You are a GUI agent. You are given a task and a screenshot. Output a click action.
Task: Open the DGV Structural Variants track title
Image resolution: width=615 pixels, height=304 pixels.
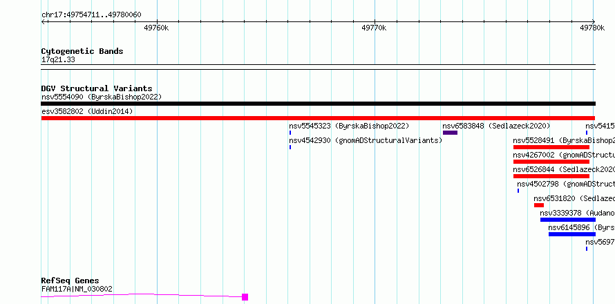click(x=97, y=88)
